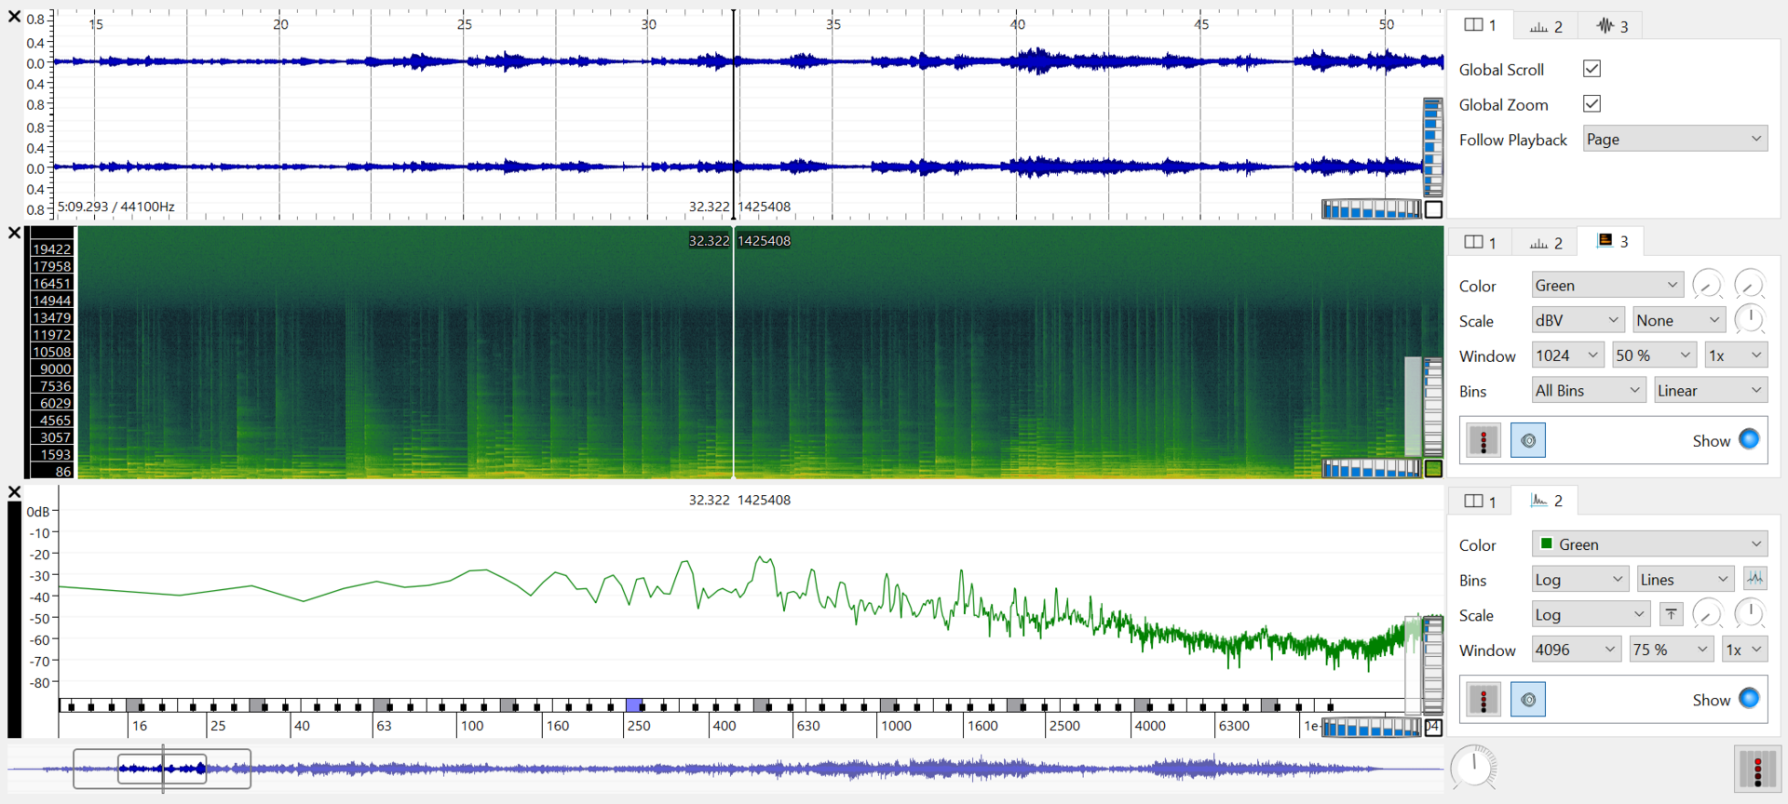Image resolution: width=1788 pixels, height=804 pixels.
Task: Open the spectrogram Color dropdown showing Green
Action: coord(1606,285)
